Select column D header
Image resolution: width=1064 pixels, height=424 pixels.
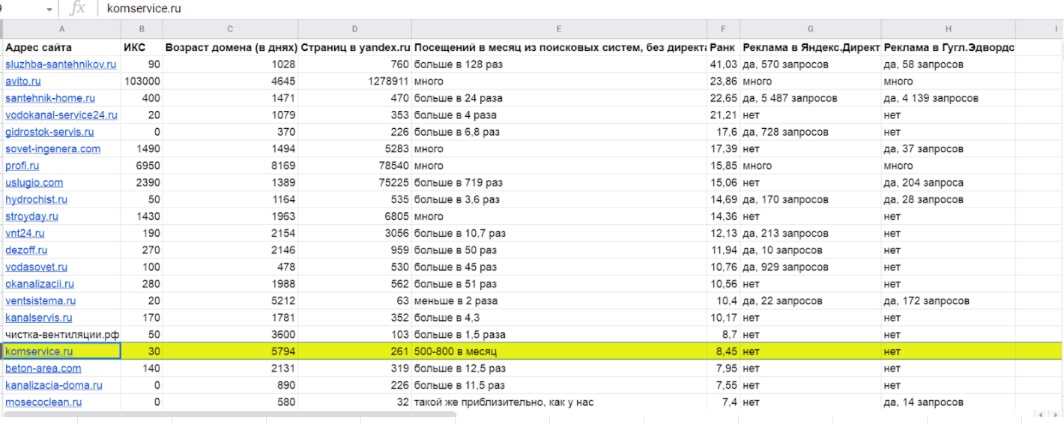[354, 28]
